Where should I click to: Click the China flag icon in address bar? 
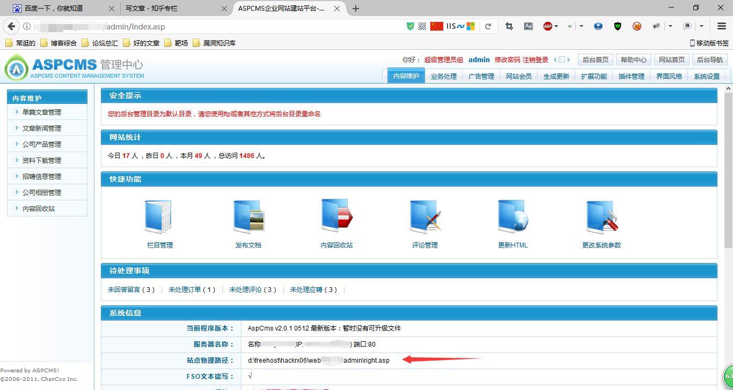point(437,26)
